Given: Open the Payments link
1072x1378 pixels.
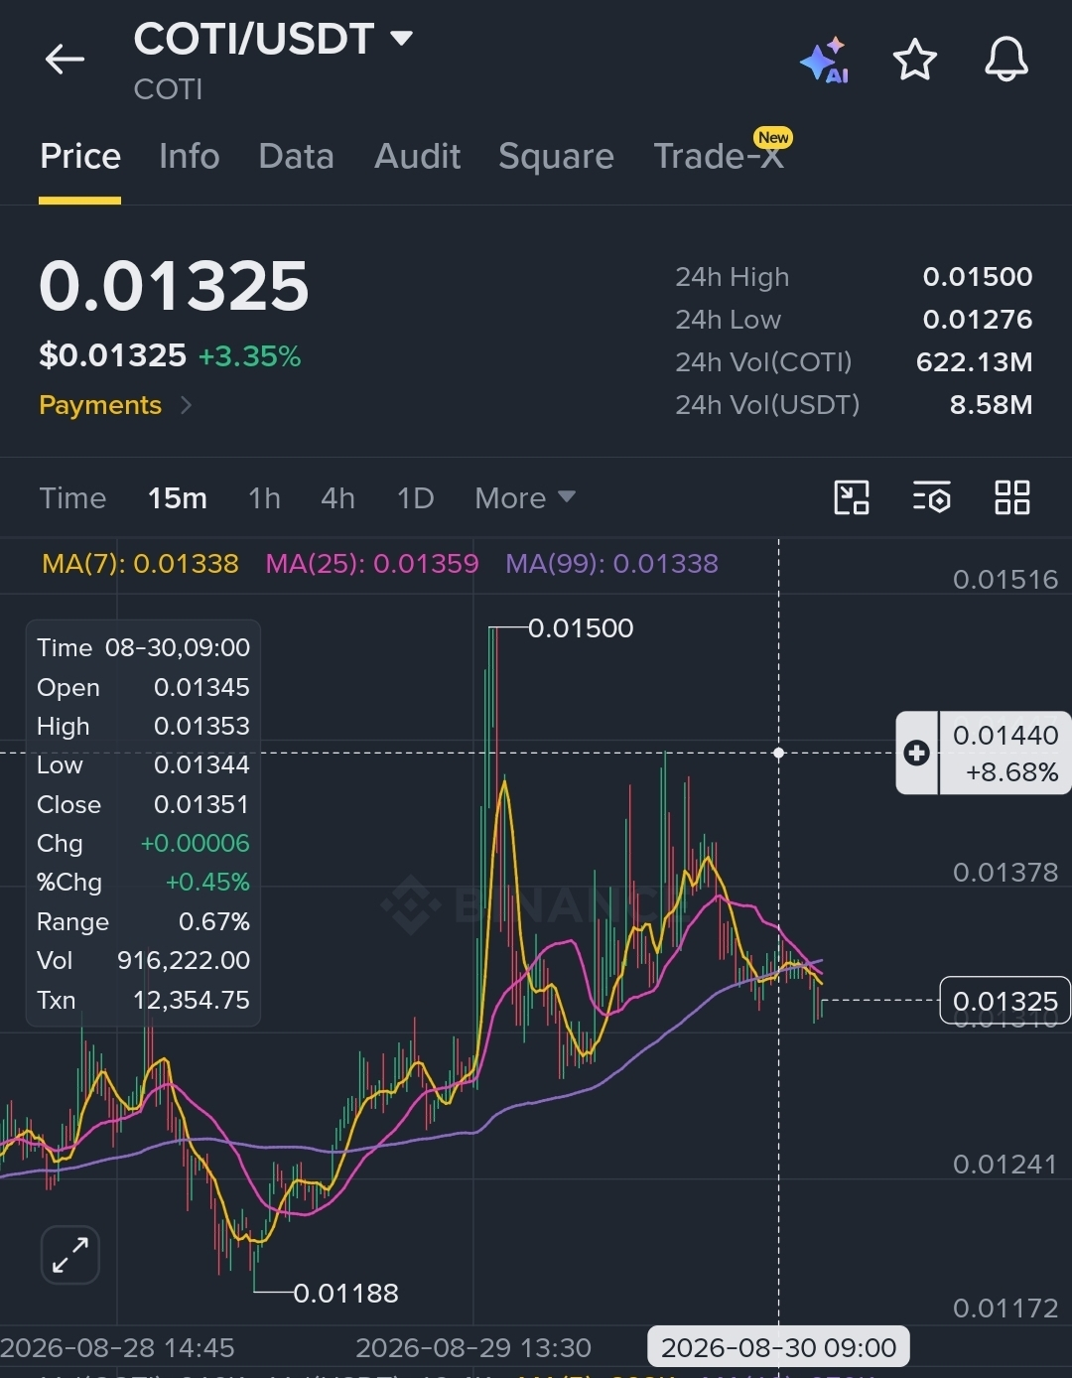Looking at the screenshot, I should click(100, 405).
